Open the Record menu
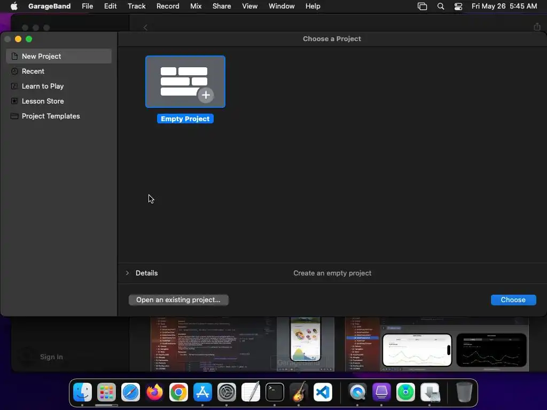This screenshot has height=410, width=547. click(x=168, y=6)
